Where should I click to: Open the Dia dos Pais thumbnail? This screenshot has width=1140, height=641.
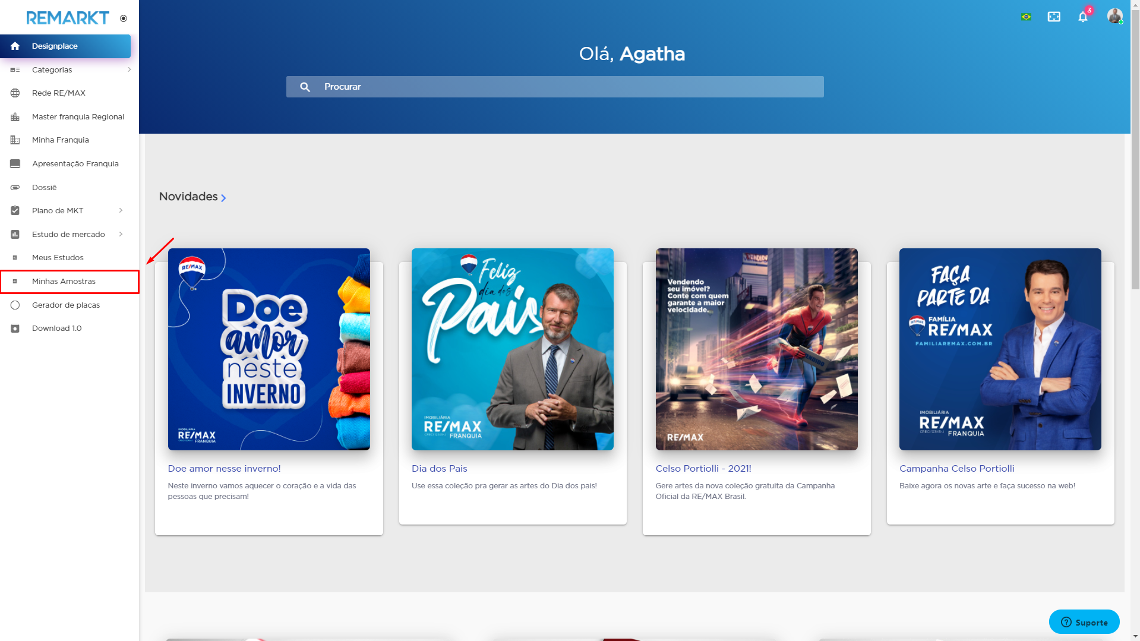(x=512, y=349)
